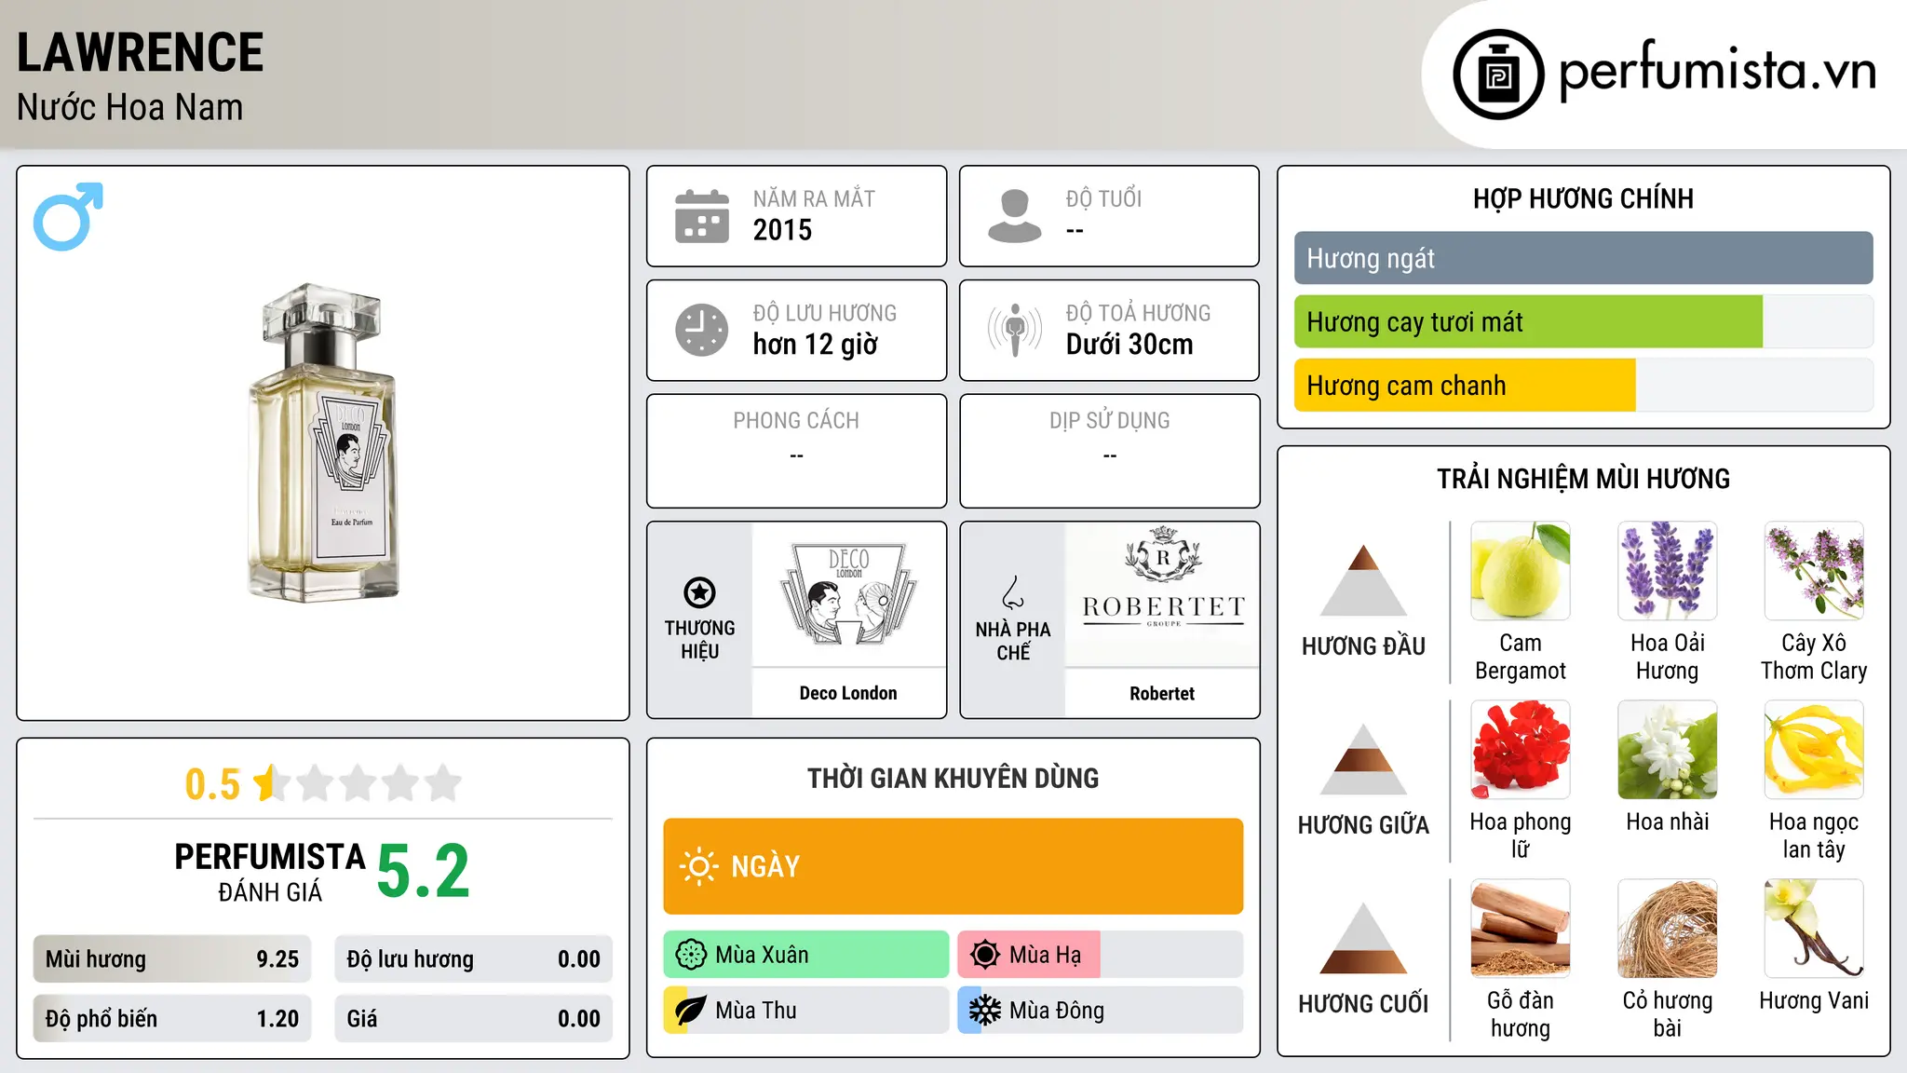The width and height of the screenshot is (1907, 1073).
Task: Click the Hương cuối pyramid icon
Action: click(1363, 938)
